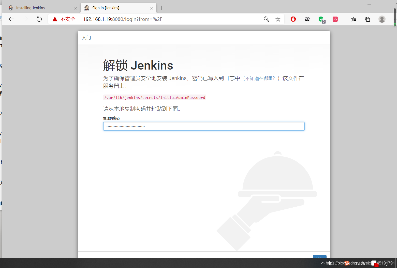Click the taskbar clock showing 15:36
This screenshot has width=397, height=268.
(360, 263)
